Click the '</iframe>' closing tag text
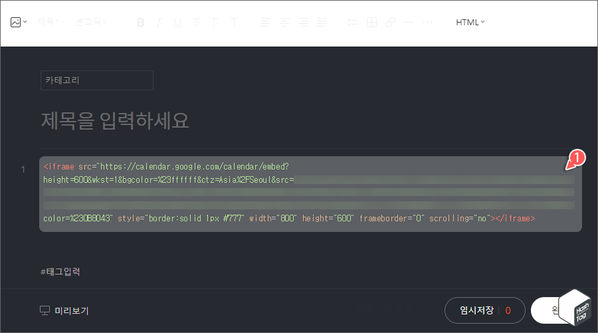This screenshot has width=598, height=333. (x=515, y=218)
